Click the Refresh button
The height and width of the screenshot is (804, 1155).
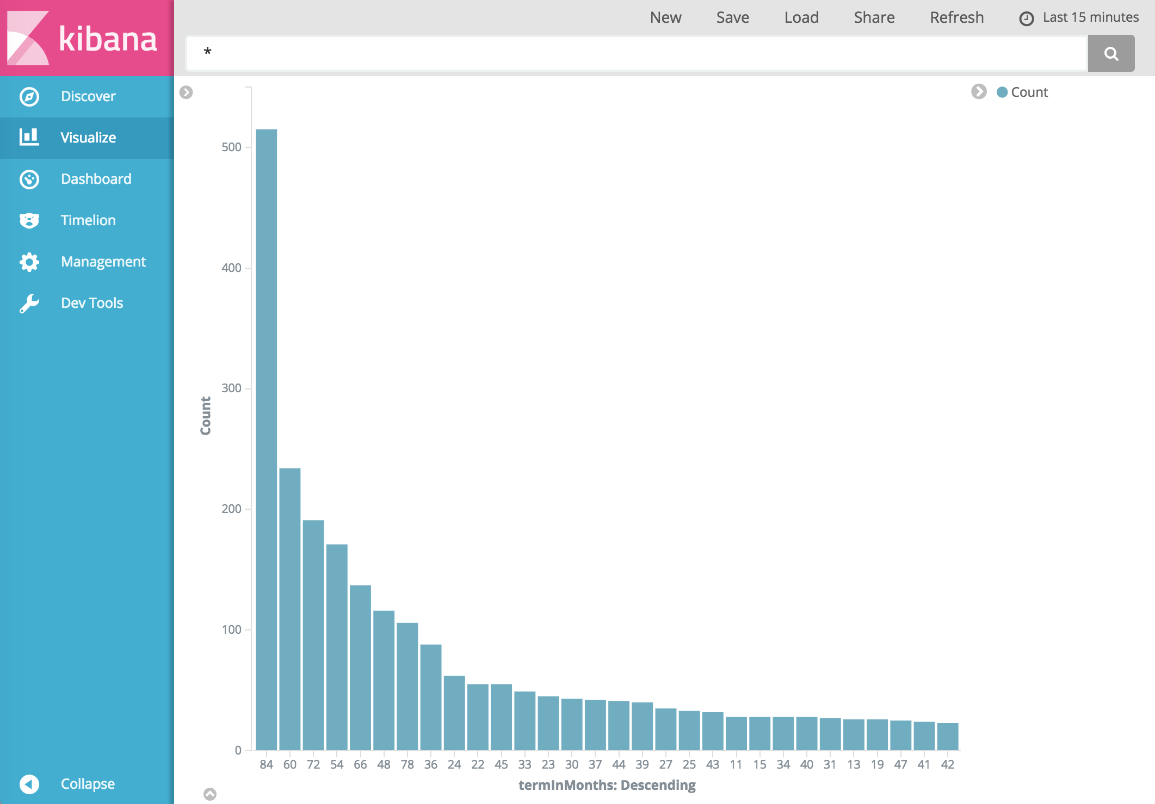coord(956,17)
